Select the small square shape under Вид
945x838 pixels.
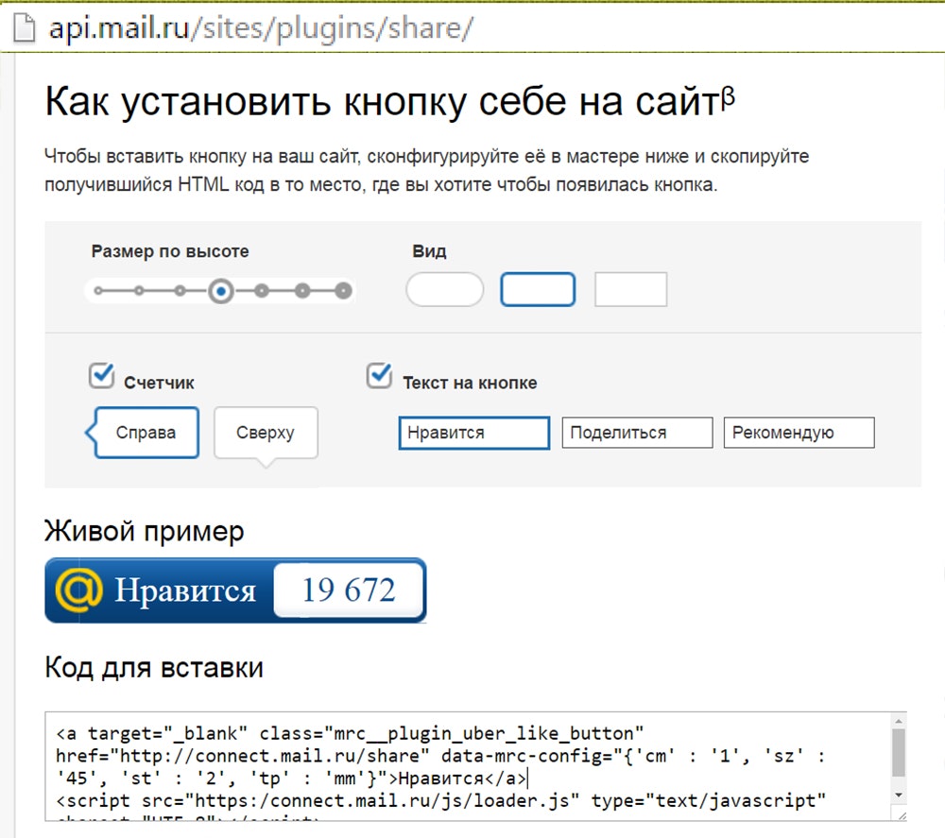click(x=630, y=290)
